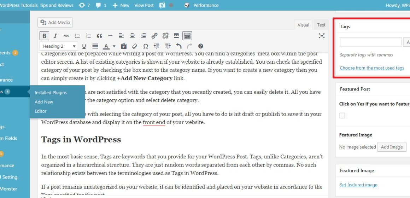Increase indent of paragraph
The width and height of the screenshot is (410, 198).
tap(168, 46)
